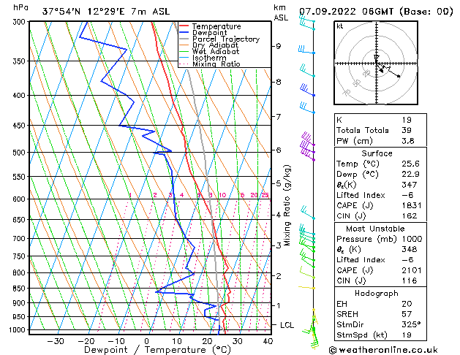Click the Hodograph section heading in table
460x355 pixels.
pos(377,294)
